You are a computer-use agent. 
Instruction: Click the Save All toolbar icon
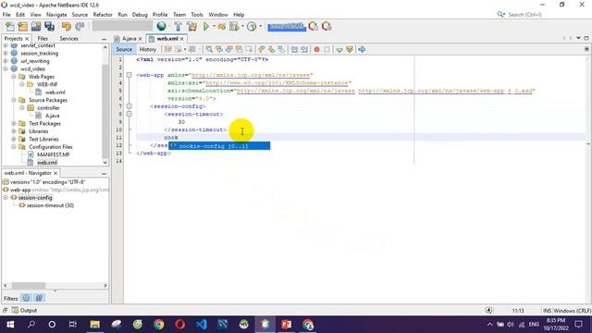pyautogui.click(x=49, y=27)
